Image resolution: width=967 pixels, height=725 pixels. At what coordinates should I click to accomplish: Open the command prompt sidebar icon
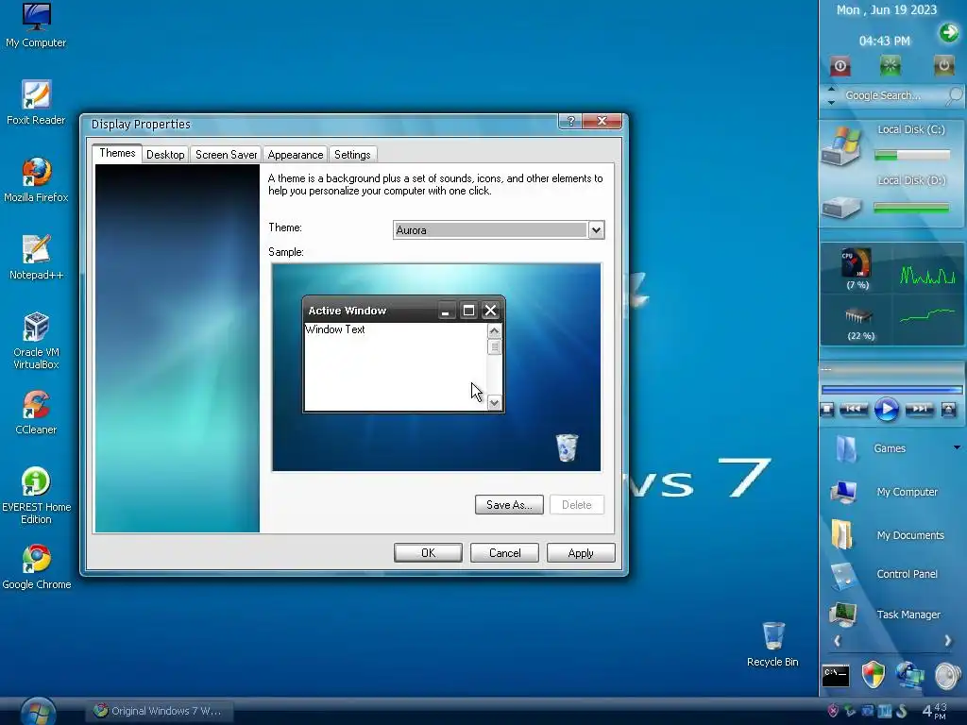(836, 676)
